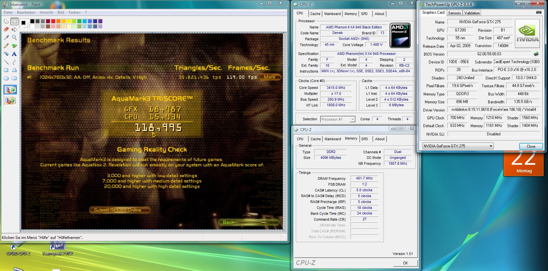548x271 pixels.
Task: Open Mainboard tab in CPU-Z processor window
Action: 333,14
